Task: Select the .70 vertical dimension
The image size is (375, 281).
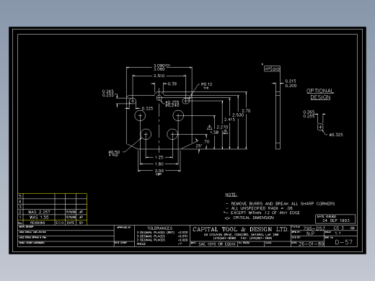Action: [206, 141]
